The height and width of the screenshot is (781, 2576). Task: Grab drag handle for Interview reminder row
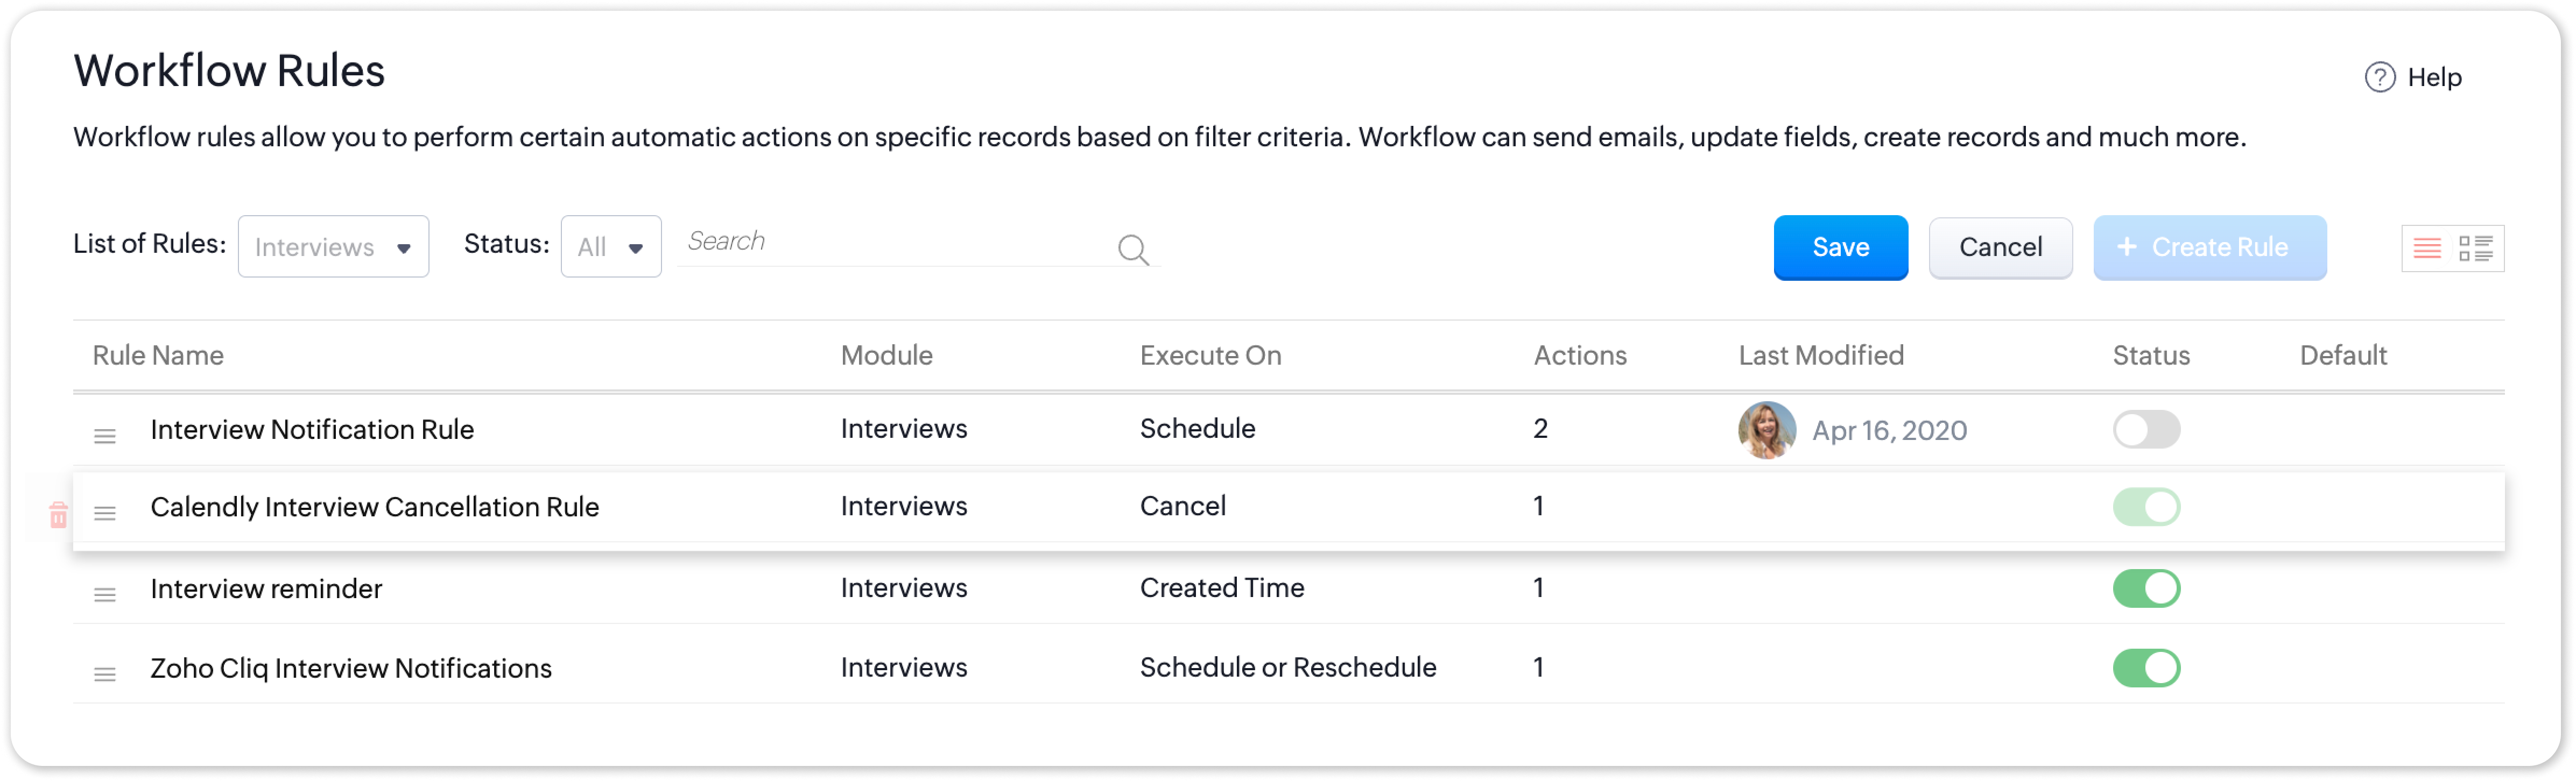pos(105,595)
